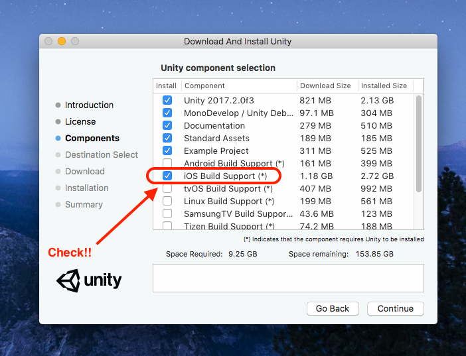The width and height of the screenshot is (466, 356).
Task: Click the 561 MB installed size value
Action: pyautogui.click(x=376, y=202)
